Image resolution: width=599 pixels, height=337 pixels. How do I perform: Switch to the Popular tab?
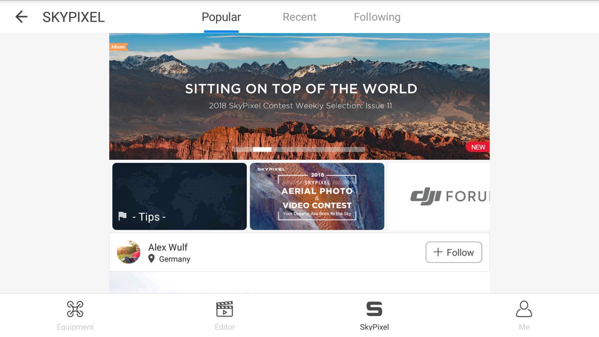coord(221,17)
